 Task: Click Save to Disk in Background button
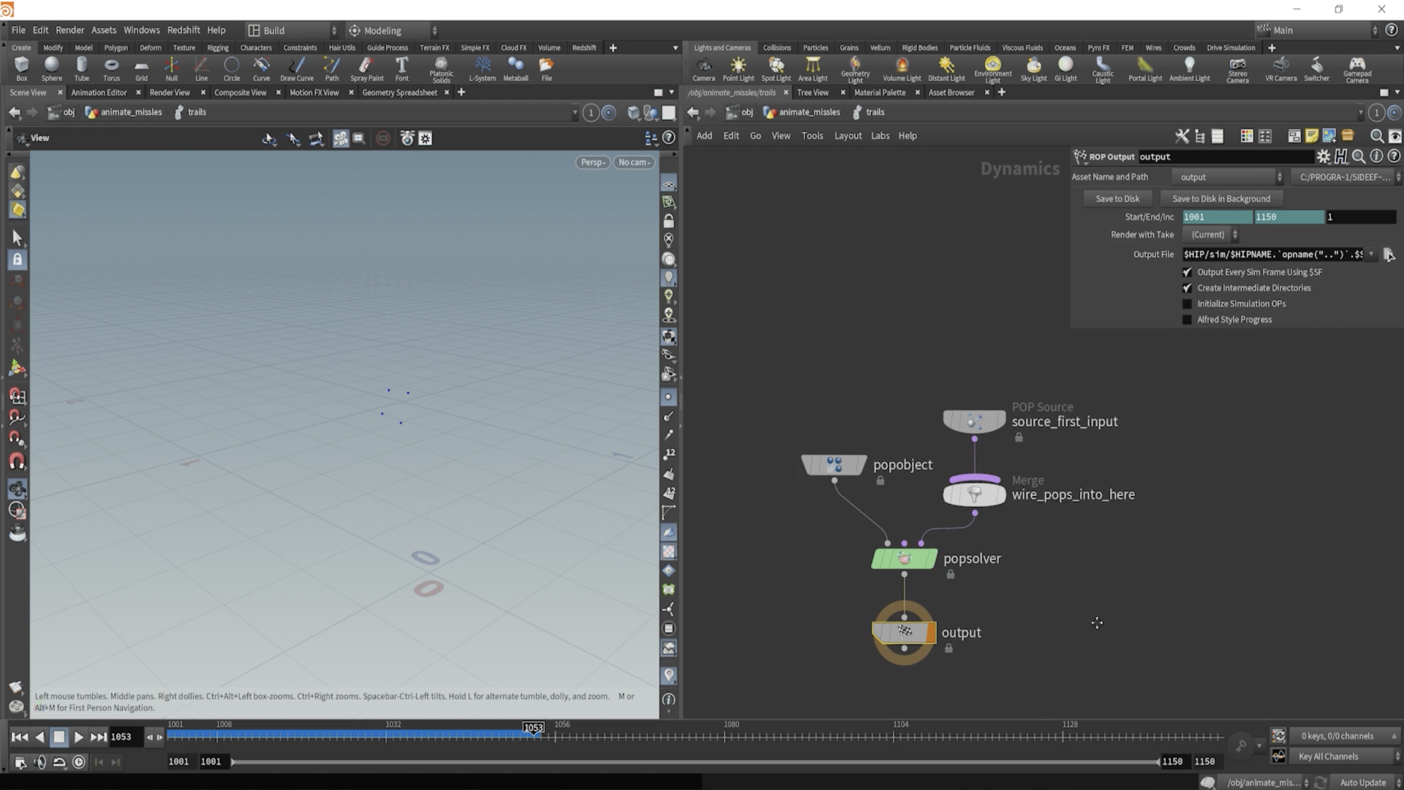1221,199
